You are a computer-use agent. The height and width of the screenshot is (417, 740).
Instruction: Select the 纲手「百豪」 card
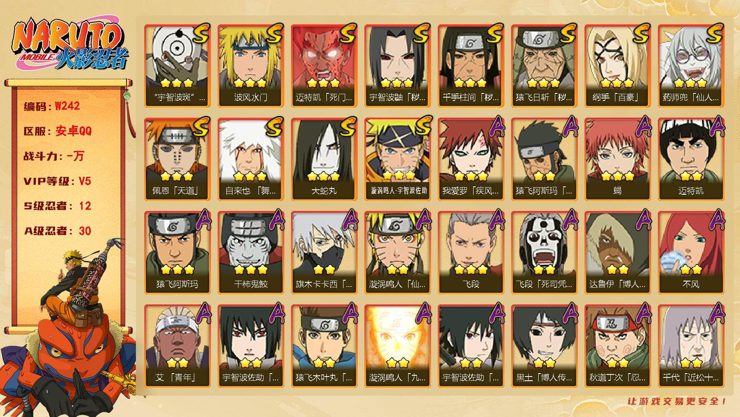617,65
